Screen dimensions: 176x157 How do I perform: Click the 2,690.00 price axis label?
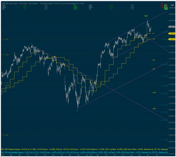click(x=172, y=110)
